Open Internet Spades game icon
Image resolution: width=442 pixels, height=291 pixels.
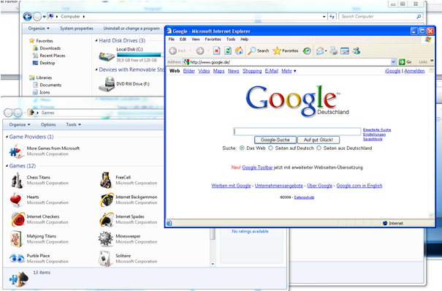tap(107, 219)
